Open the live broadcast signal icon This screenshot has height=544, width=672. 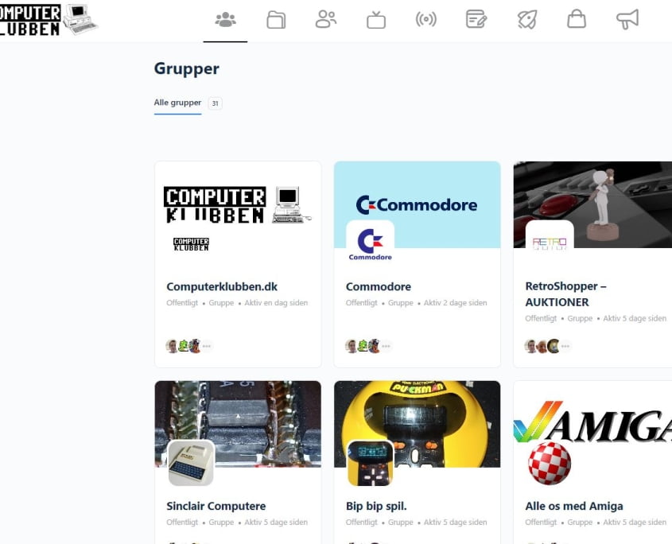click(x=426, y=20)
